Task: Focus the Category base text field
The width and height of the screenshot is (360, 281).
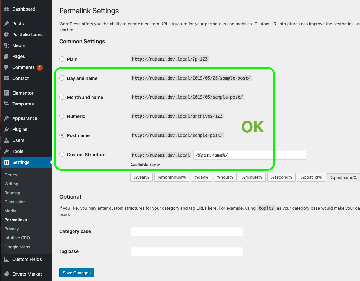Action: point(187,232)
